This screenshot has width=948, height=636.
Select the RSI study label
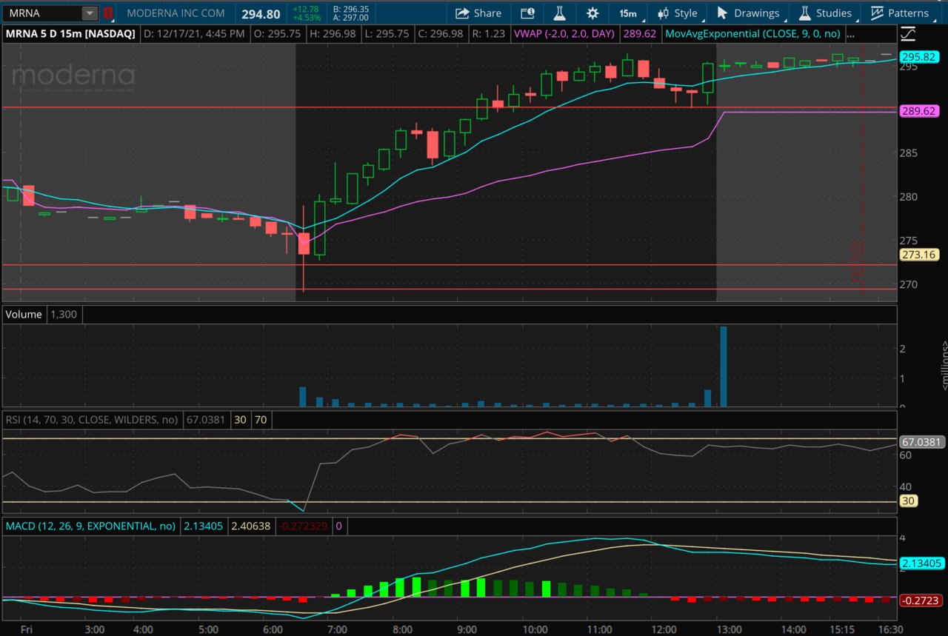tap(92, 420)
